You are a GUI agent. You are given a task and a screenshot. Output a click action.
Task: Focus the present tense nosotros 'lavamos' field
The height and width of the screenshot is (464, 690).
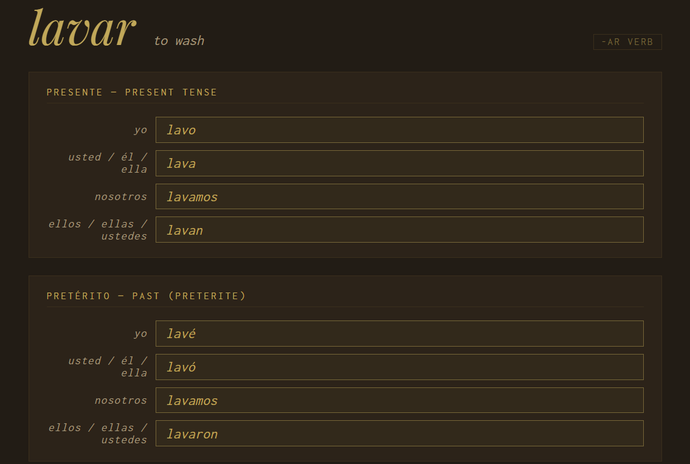[x=399, y=196]
